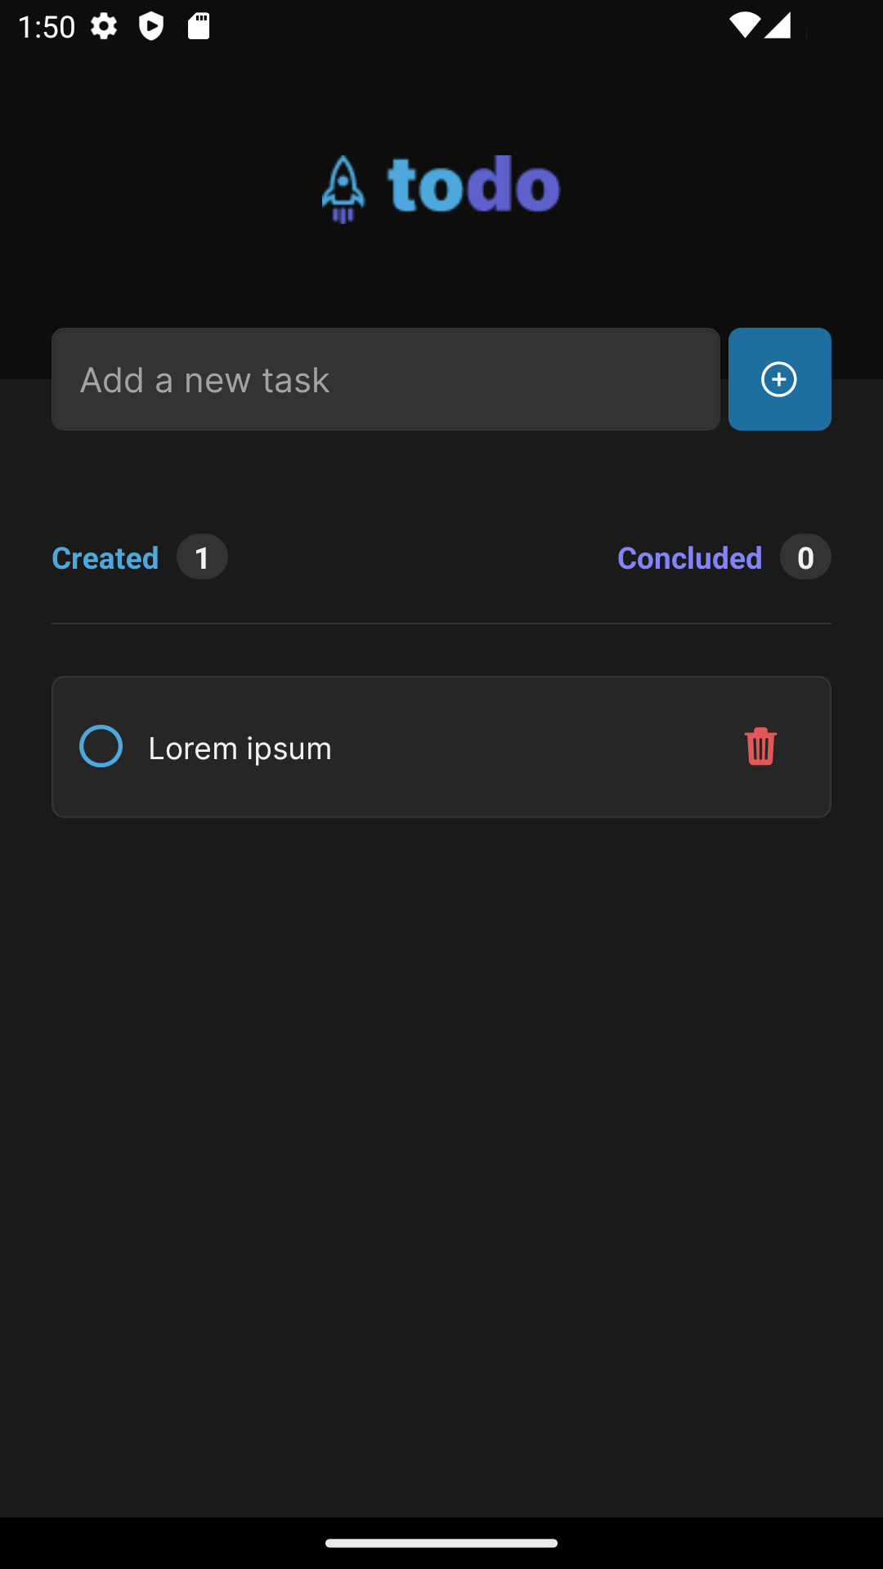Tap the cellular signal icon in status bar
Viewport: 883px width, 1569px height.
777,27
